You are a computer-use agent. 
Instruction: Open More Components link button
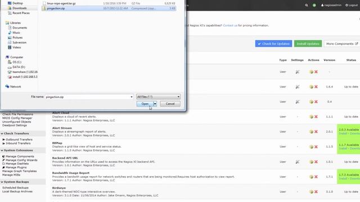tap(342, 44)
